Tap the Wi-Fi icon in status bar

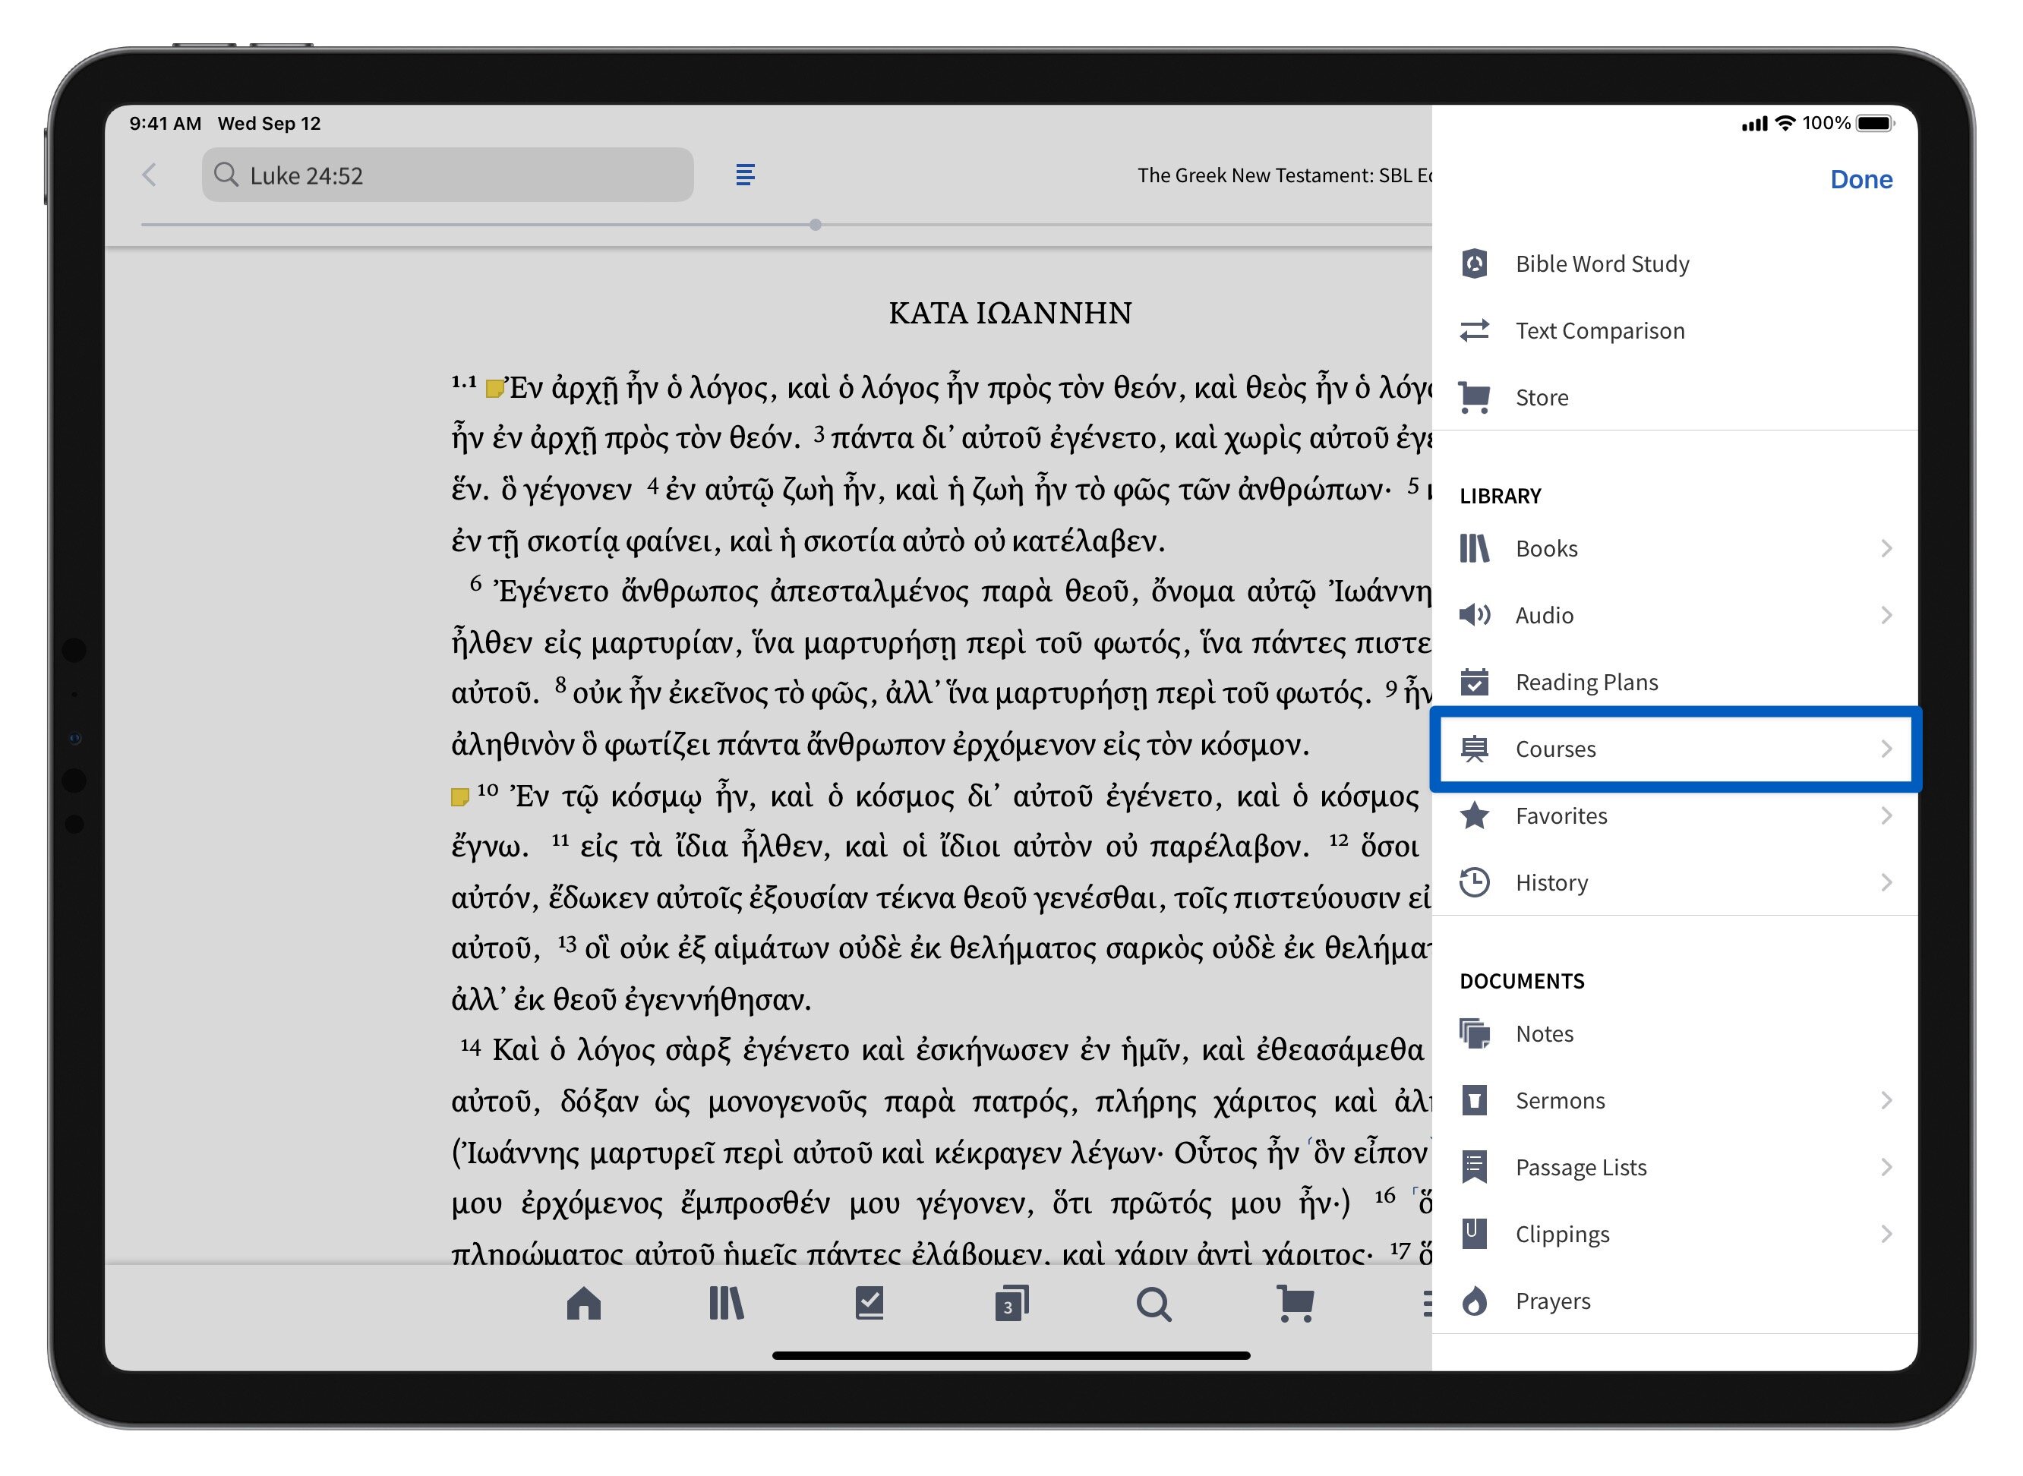coord(1785,123)
